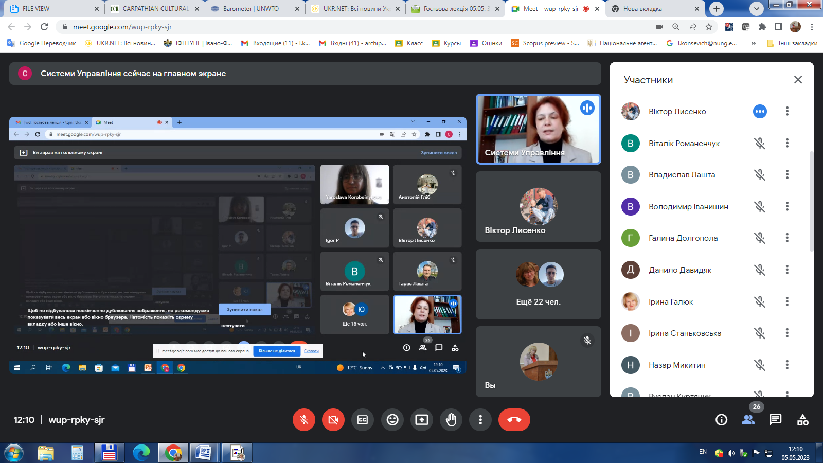This screenshot has width=823, height=463.
Task: Start presenting your screen
Action: [x=422, y=420]
